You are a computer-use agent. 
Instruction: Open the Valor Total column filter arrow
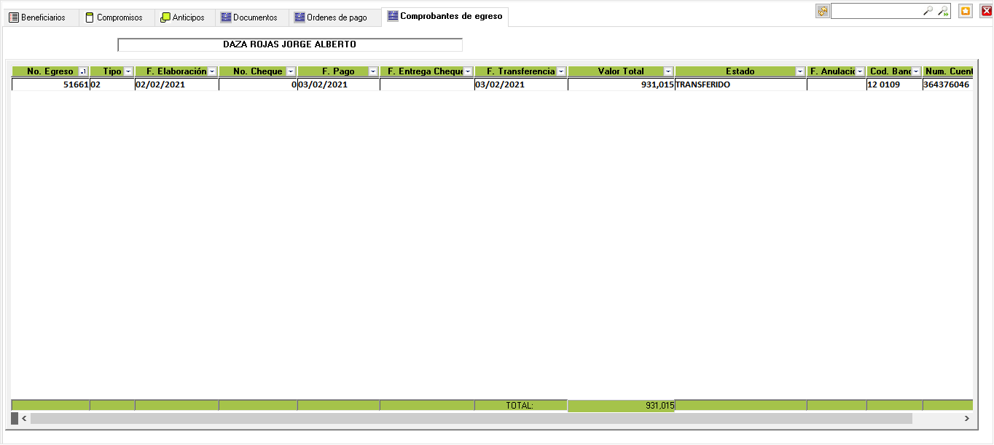[668, 71]
